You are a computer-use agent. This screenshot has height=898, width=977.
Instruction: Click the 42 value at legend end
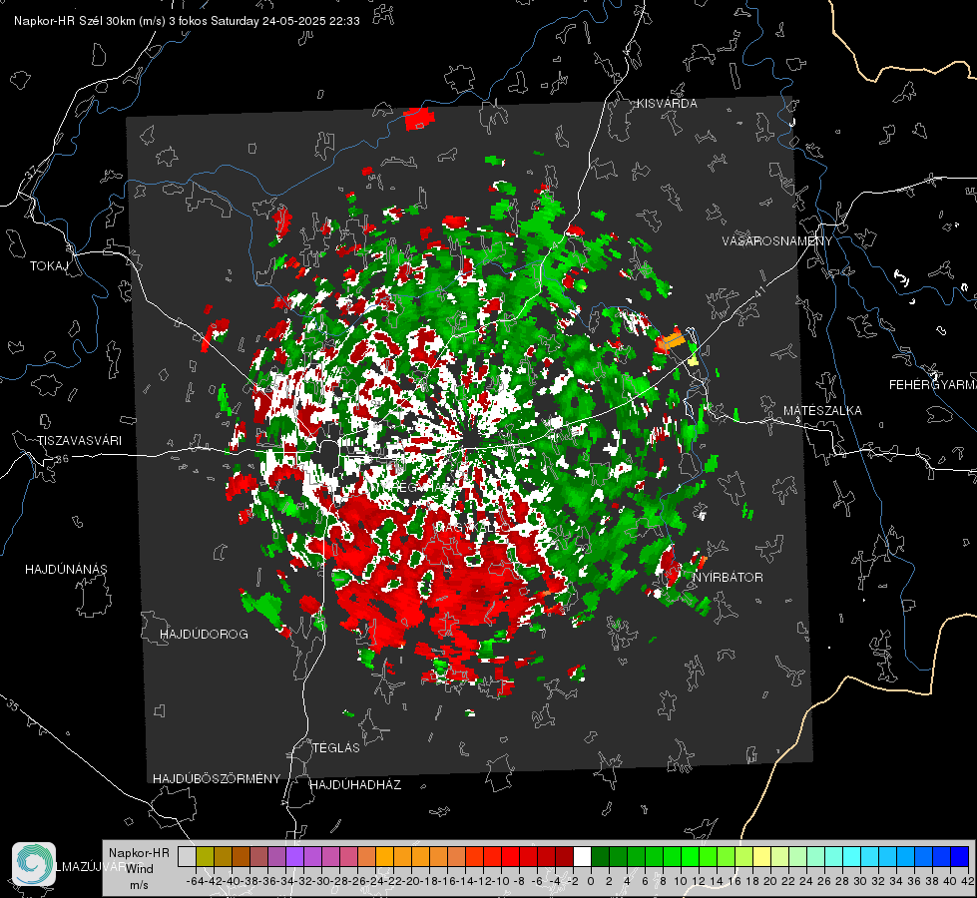pos(968,882)
